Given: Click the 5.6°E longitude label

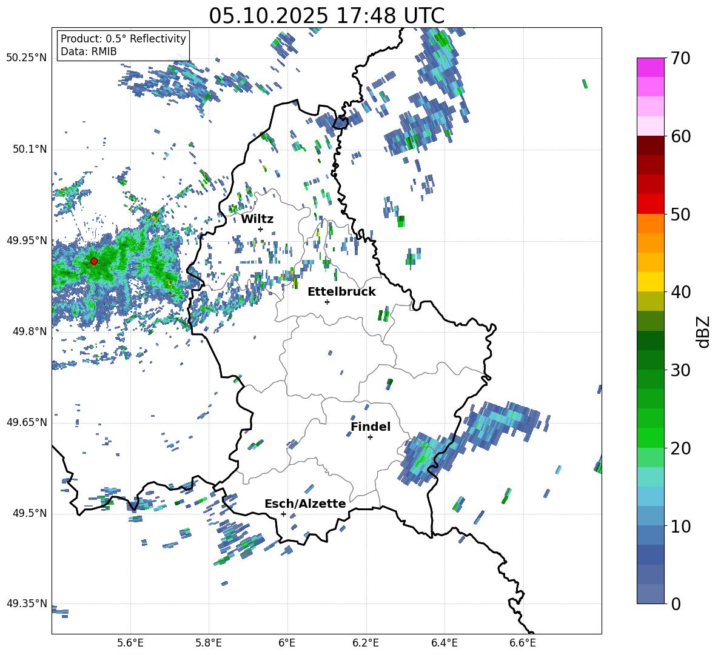Looking at the screenshot, I should [130, 643].
